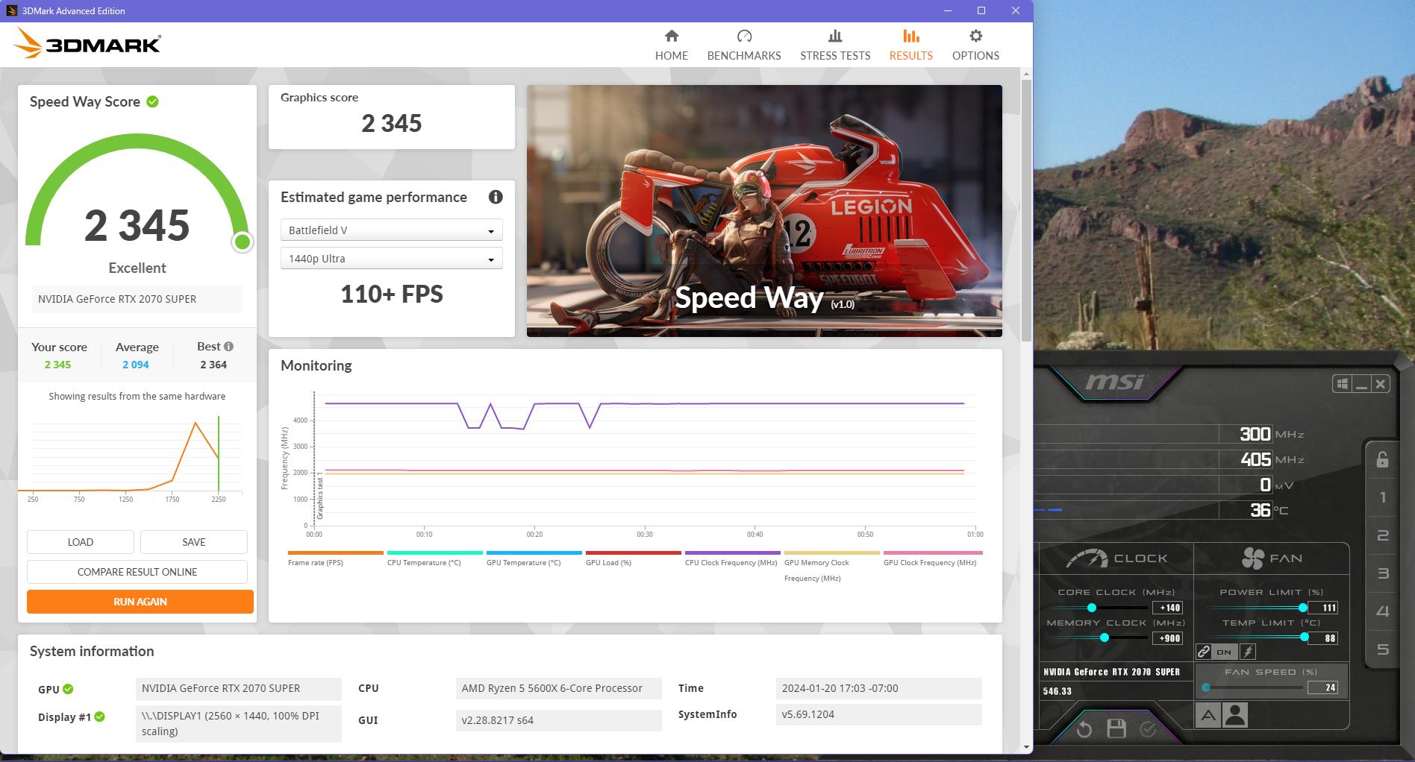Click the LOAD button
1415x762 pixels.
[x=81, y=542]
